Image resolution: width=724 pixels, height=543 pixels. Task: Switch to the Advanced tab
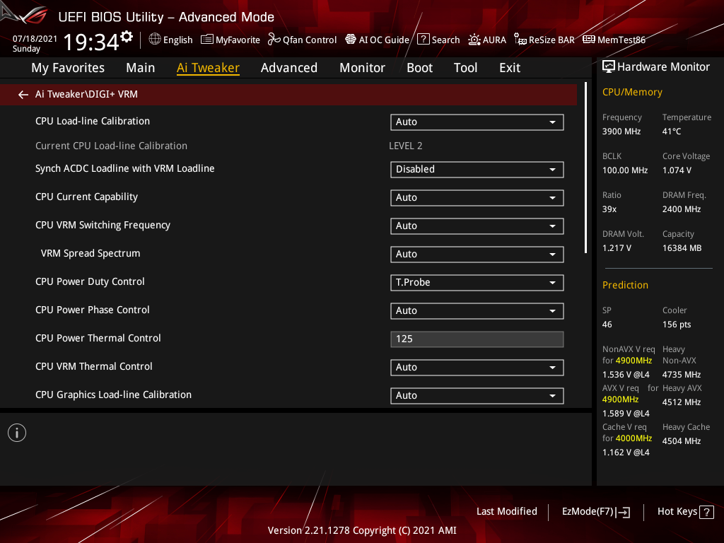(x=289, y=67)
